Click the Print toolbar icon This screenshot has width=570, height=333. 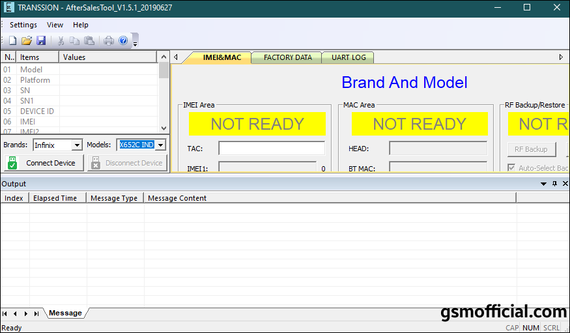click(109, 40)
